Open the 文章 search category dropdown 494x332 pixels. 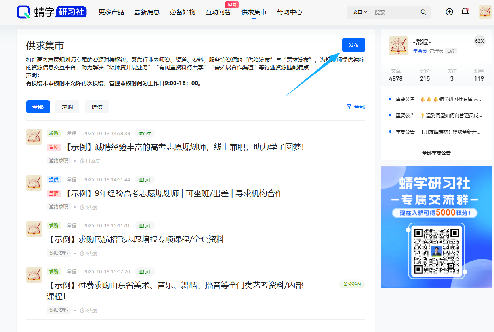pyautogui.click(x=359, y=12)
